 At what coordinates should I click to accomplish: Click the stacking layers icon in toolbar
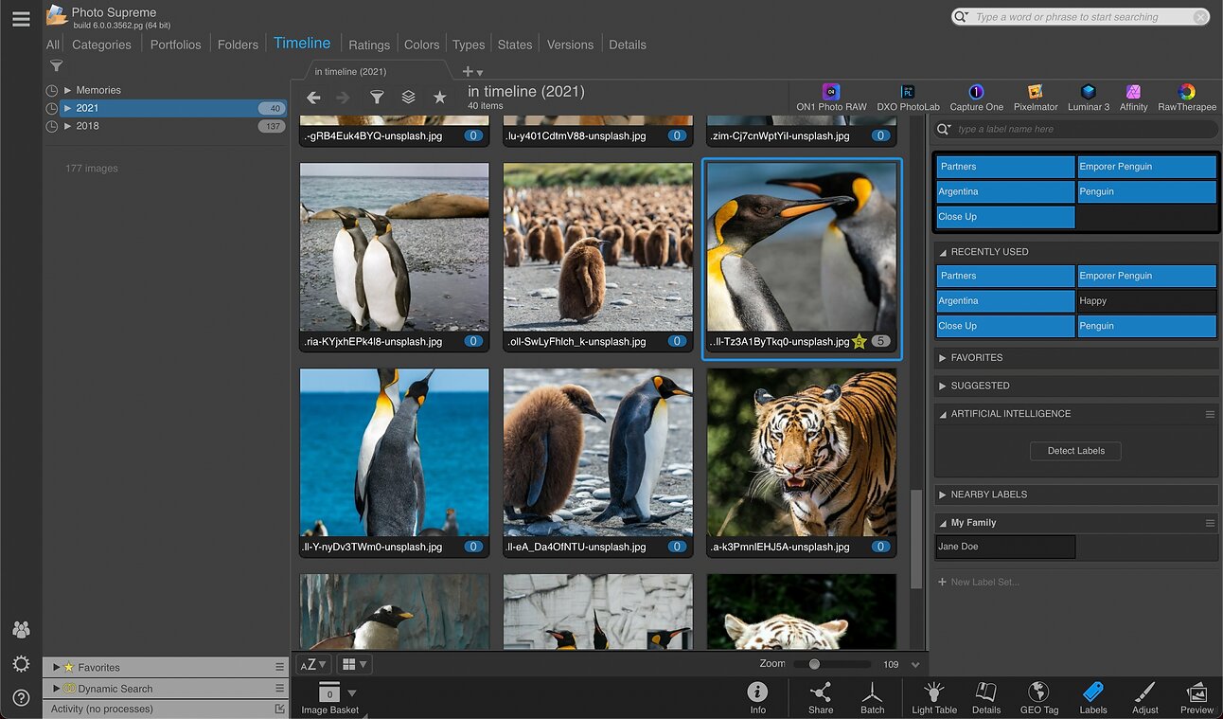408,97
